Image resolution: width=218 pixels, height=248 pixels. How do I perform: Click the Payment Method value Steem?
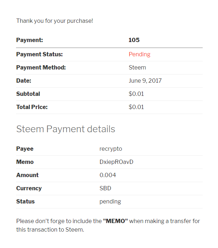pos(137,67)
